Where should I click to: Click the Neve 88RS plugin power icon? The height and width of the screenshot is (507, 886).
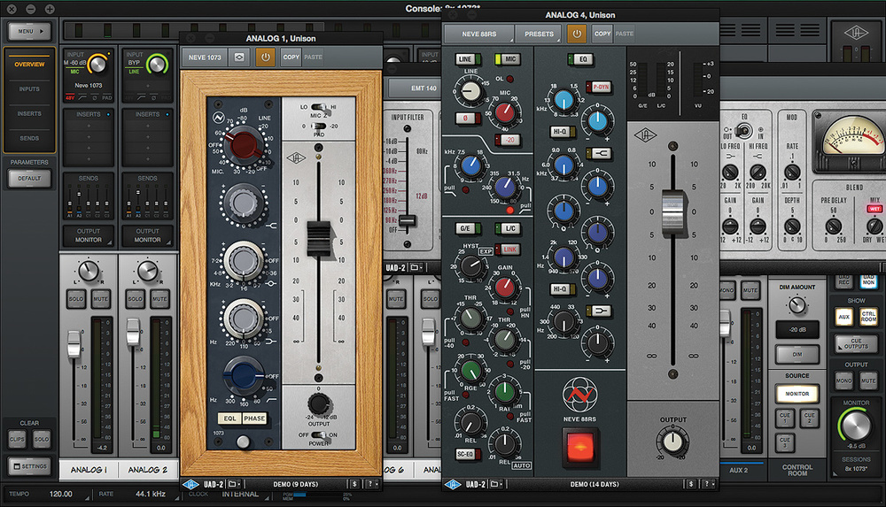click(x=576, y=34)
